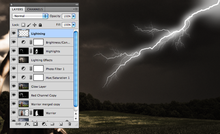
Task: Select the Warrior merged copy name
Action: [45, 104]
